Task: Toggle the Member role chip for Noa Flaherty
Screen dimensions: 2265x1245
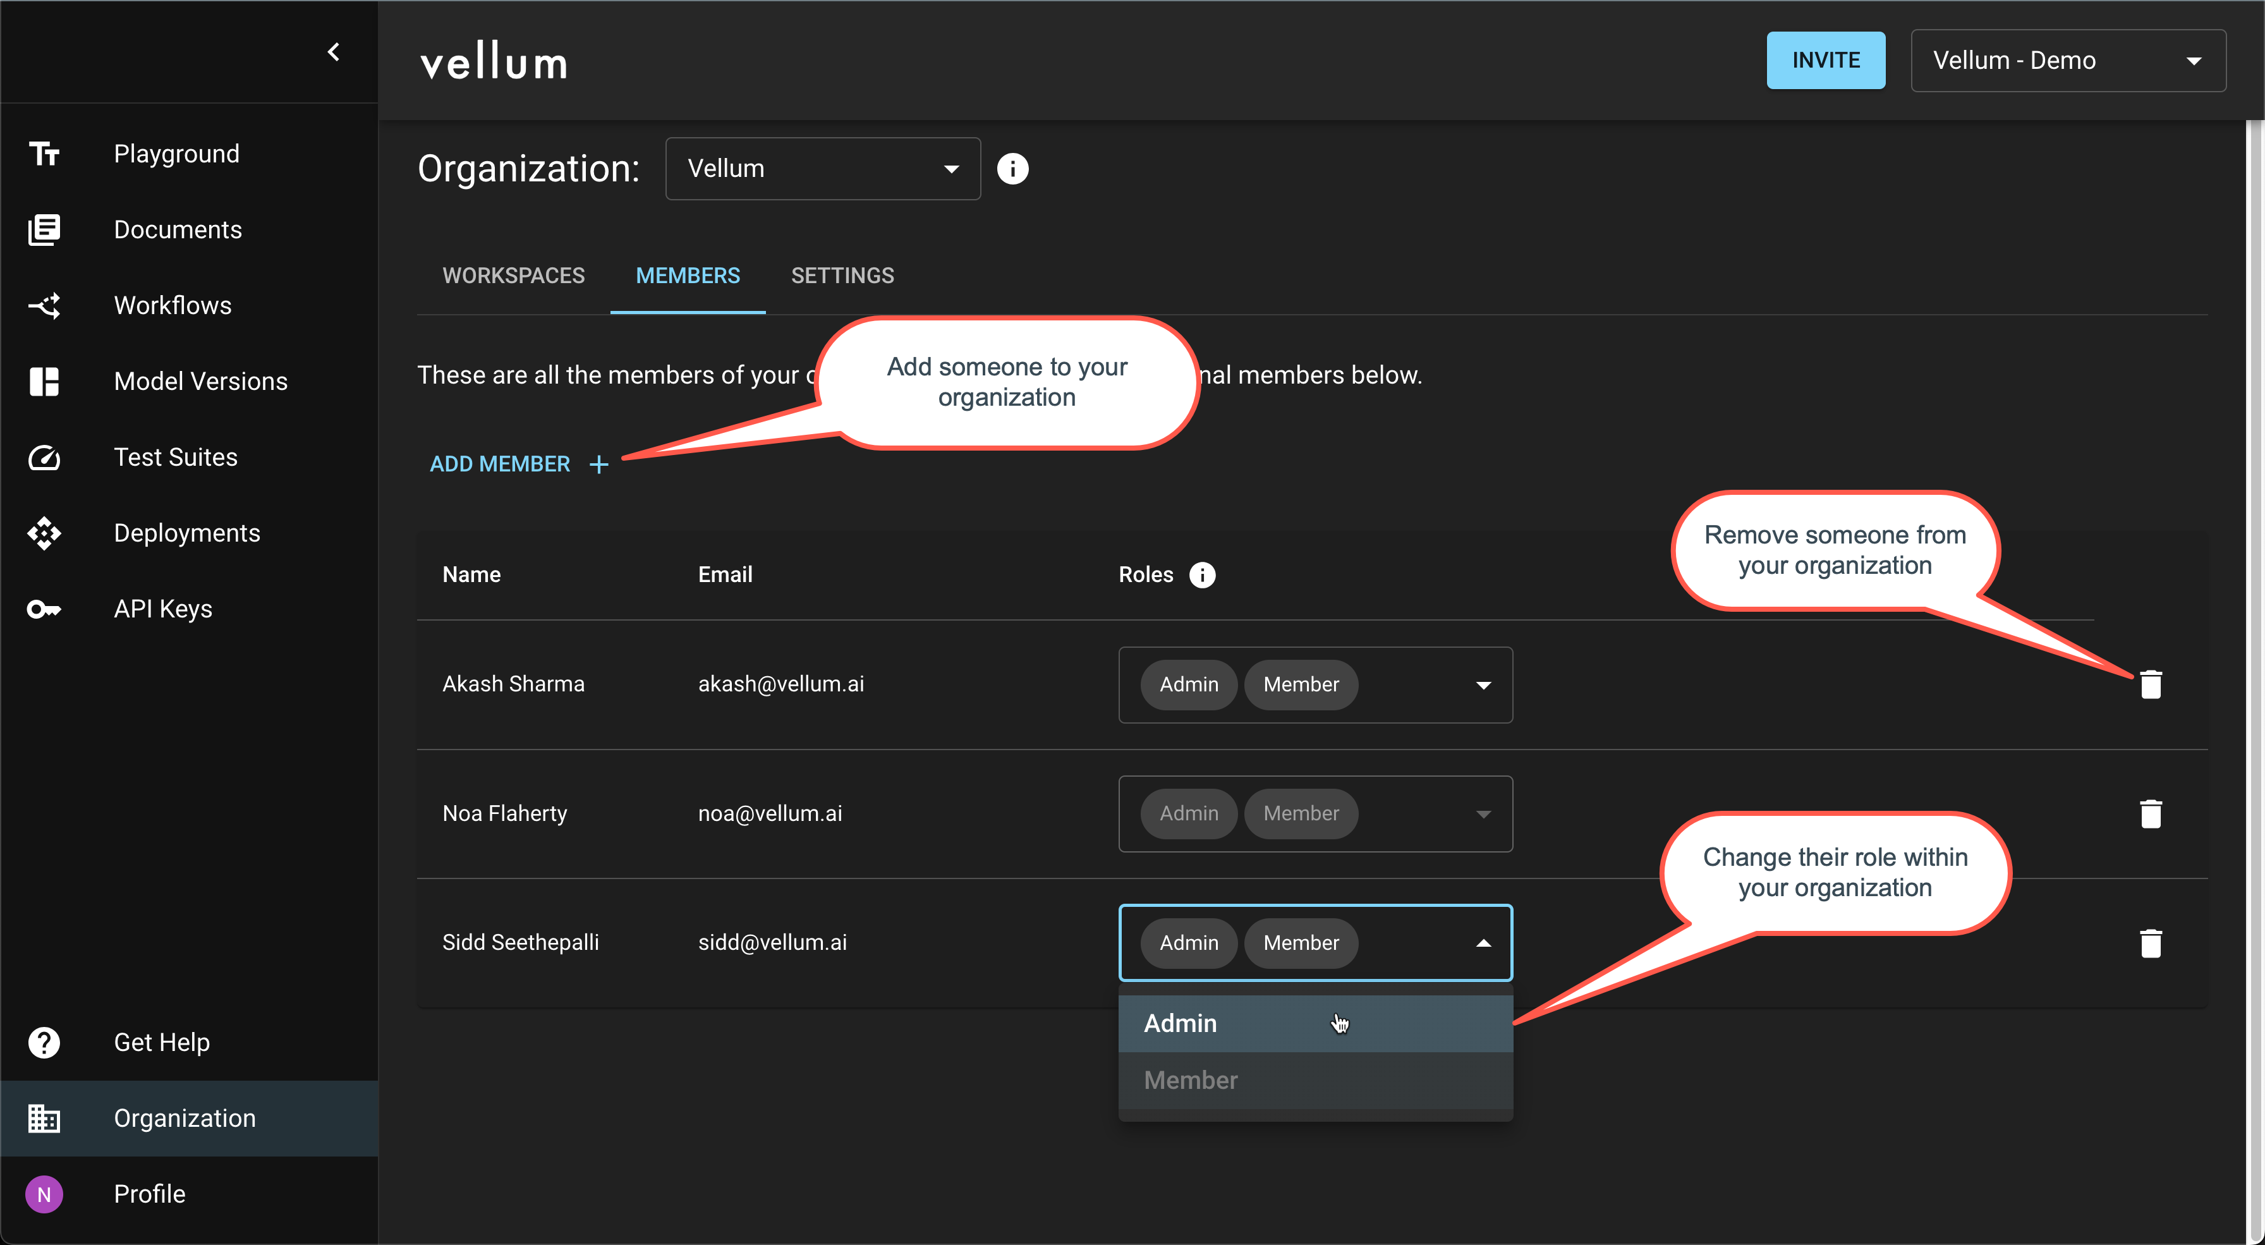Action: 1301,813
